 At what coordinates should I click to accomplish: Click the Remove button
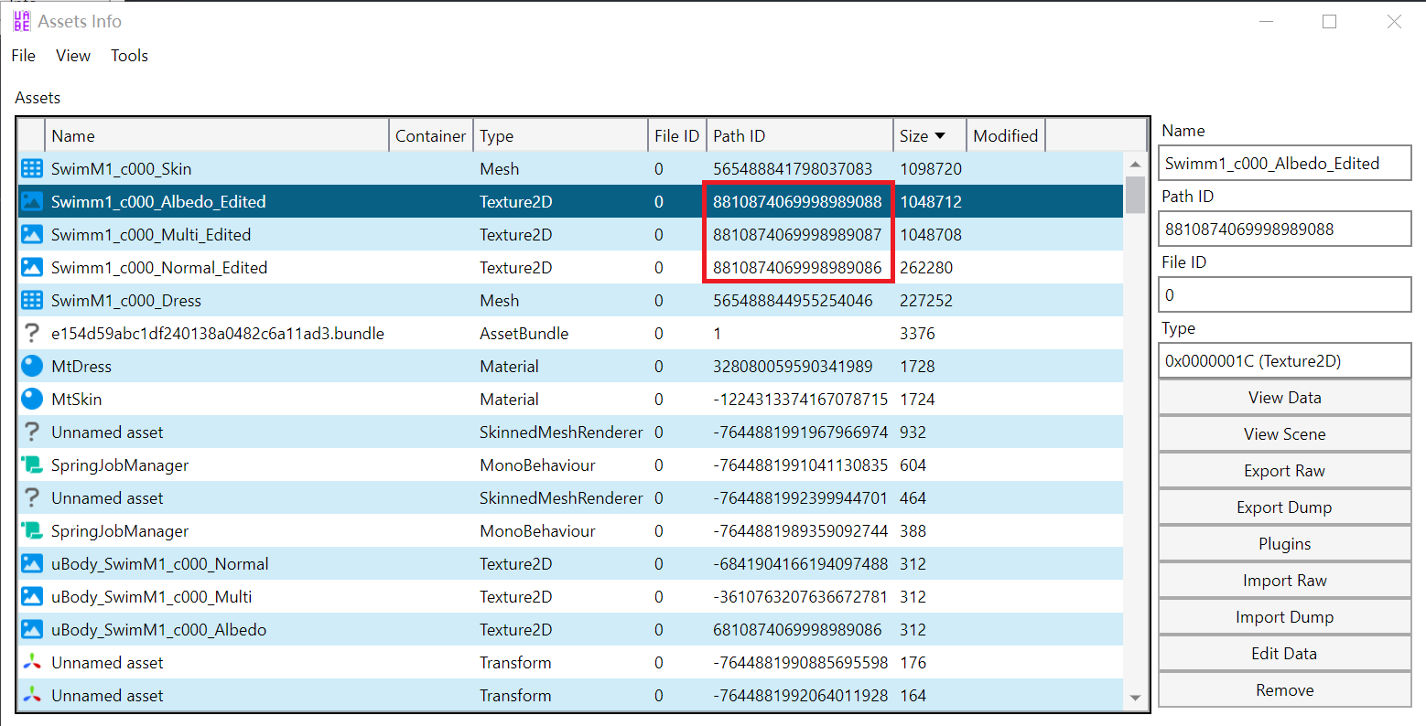coord(1284,690)
